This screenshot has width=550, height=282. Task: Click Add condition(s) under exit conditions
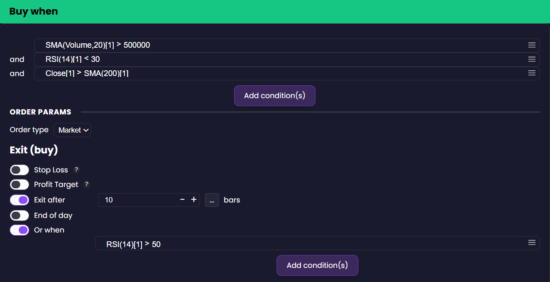(x=317, y=265)
